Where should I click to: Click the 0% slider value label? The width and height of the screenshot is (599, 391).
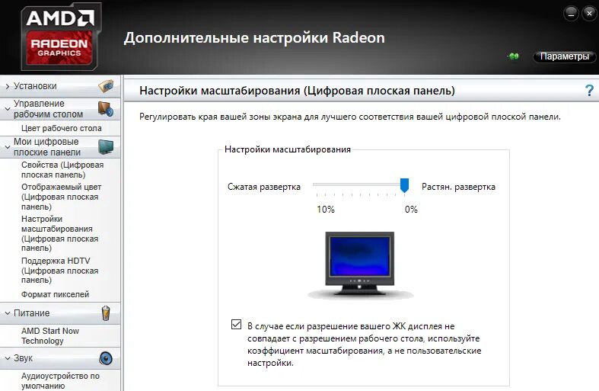(411, 210)
